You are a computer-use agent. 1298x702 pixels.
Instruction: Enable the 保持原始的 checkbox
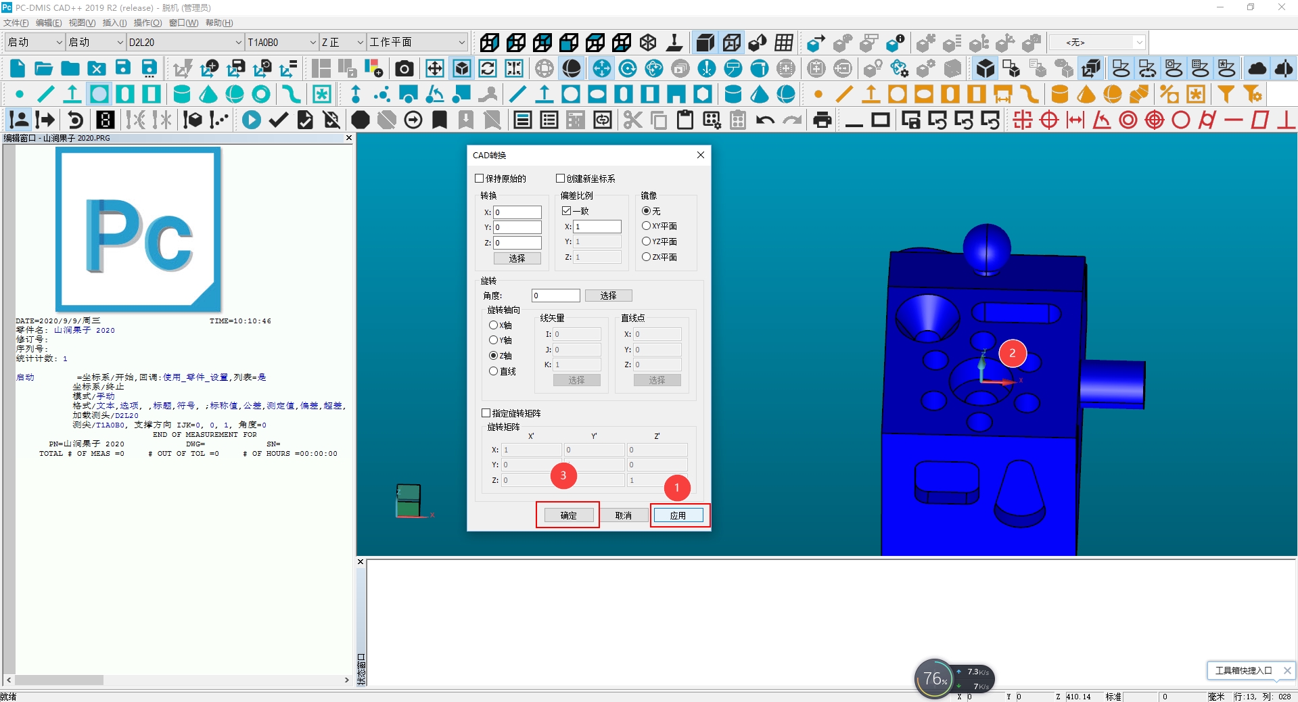(x=479, y=179)
